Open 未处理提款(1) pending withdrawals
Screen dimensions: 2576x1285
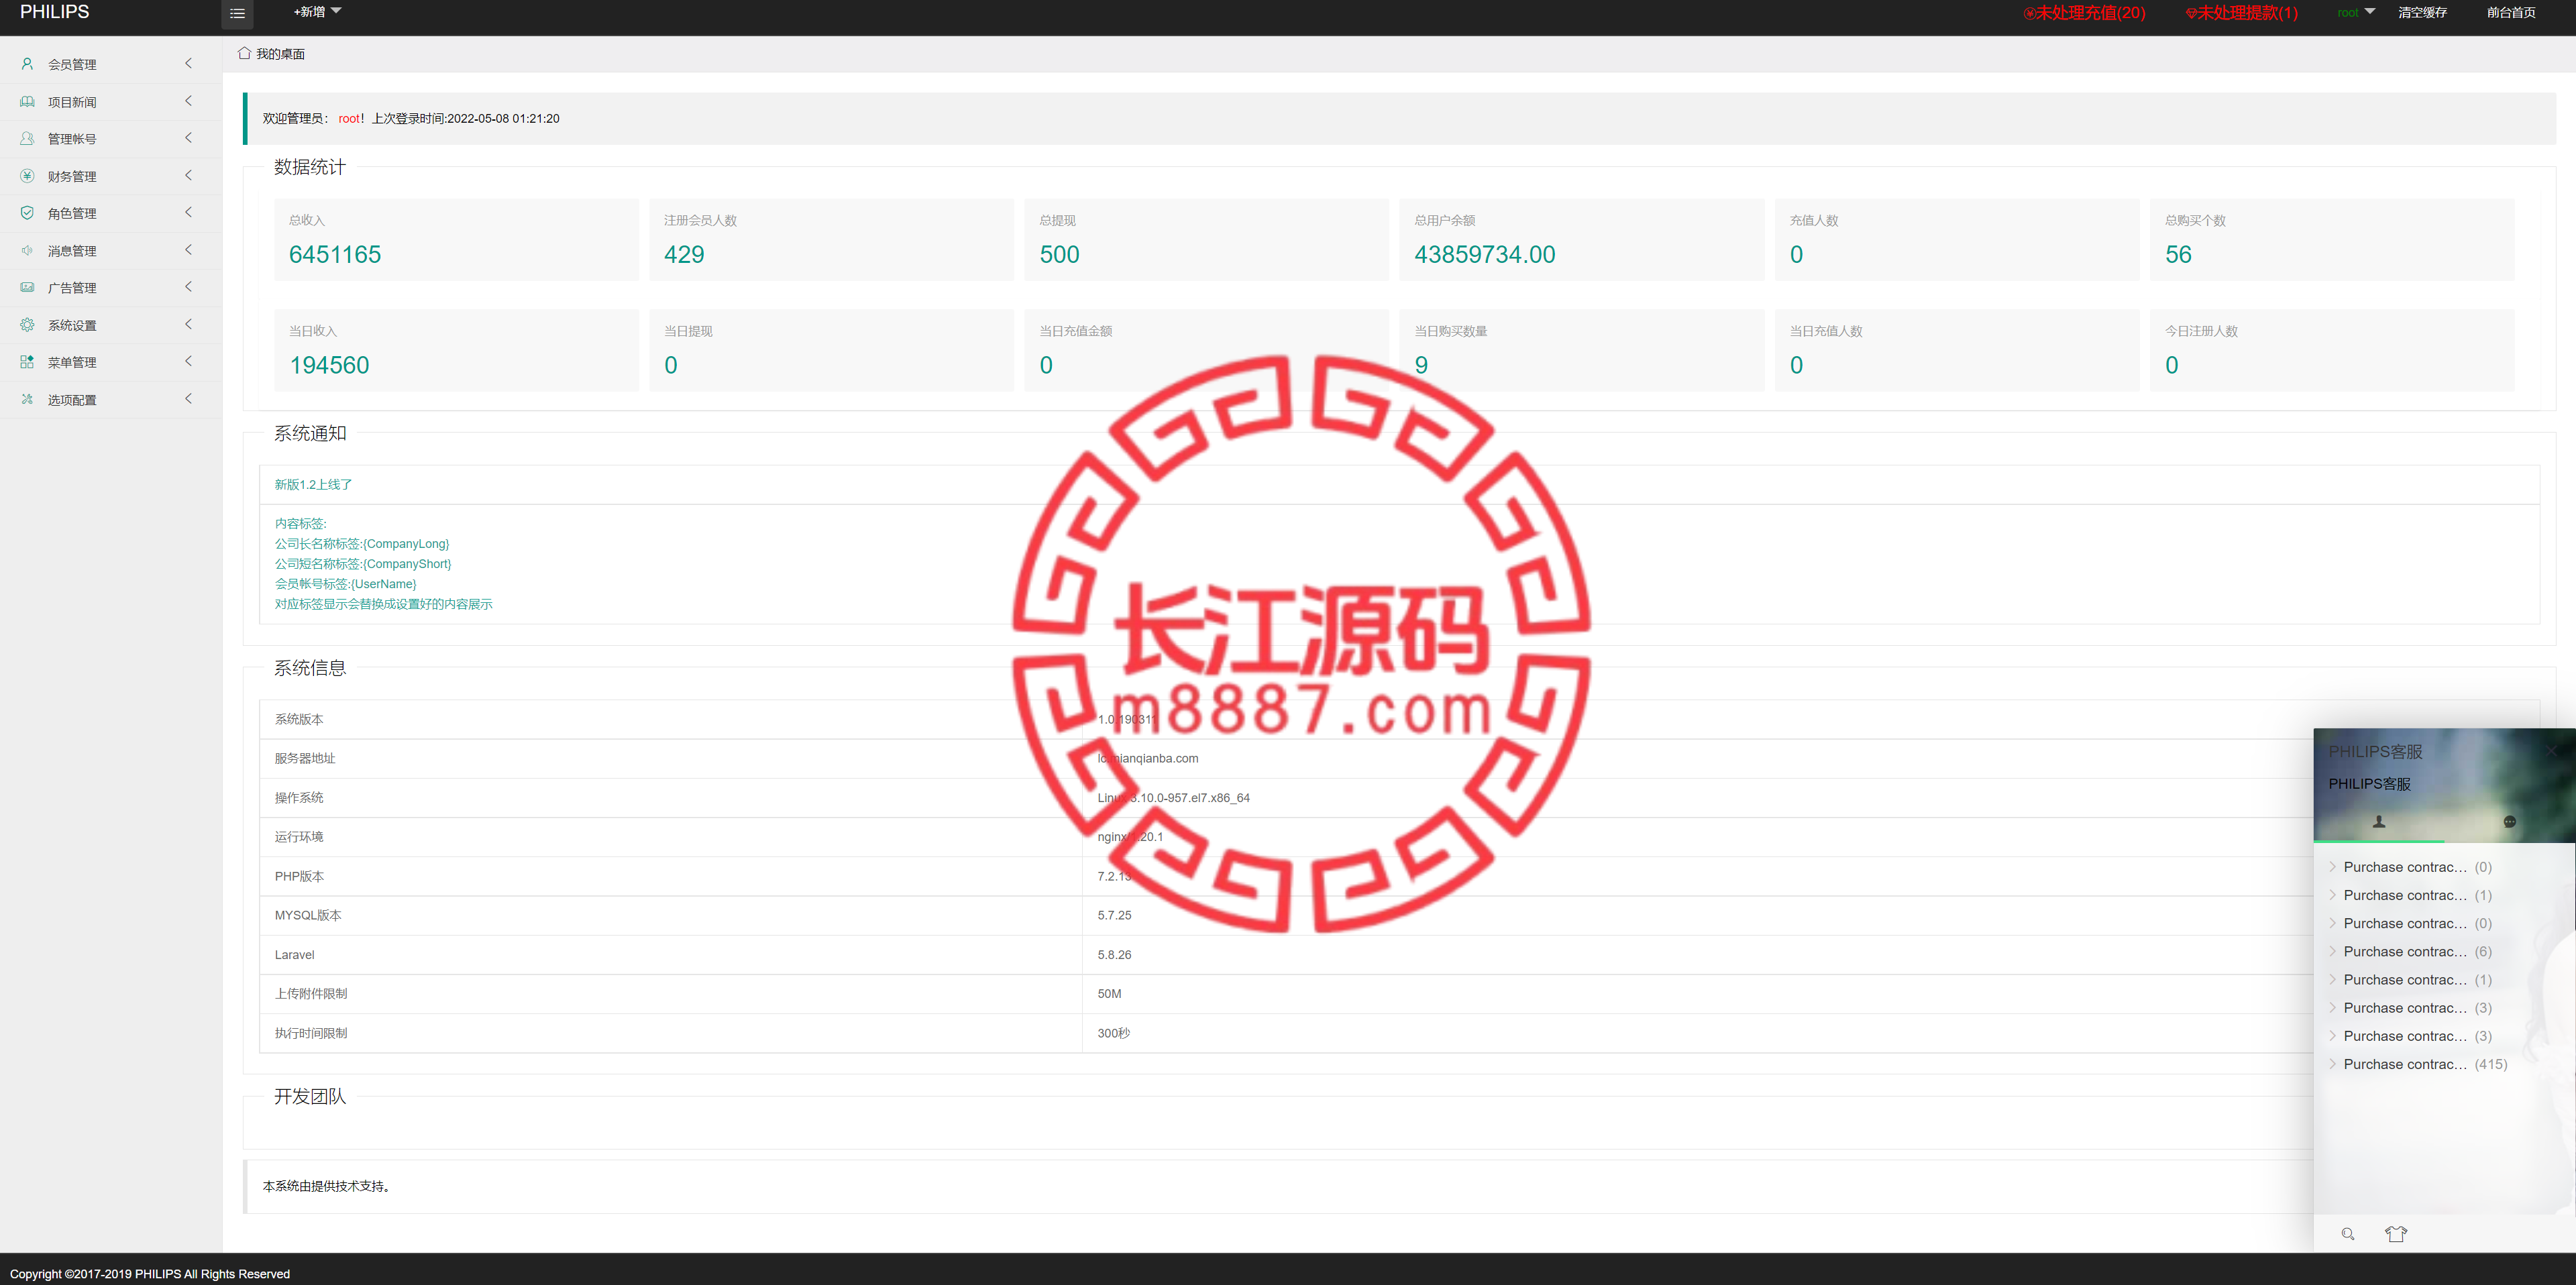(x=2241, y=13)
